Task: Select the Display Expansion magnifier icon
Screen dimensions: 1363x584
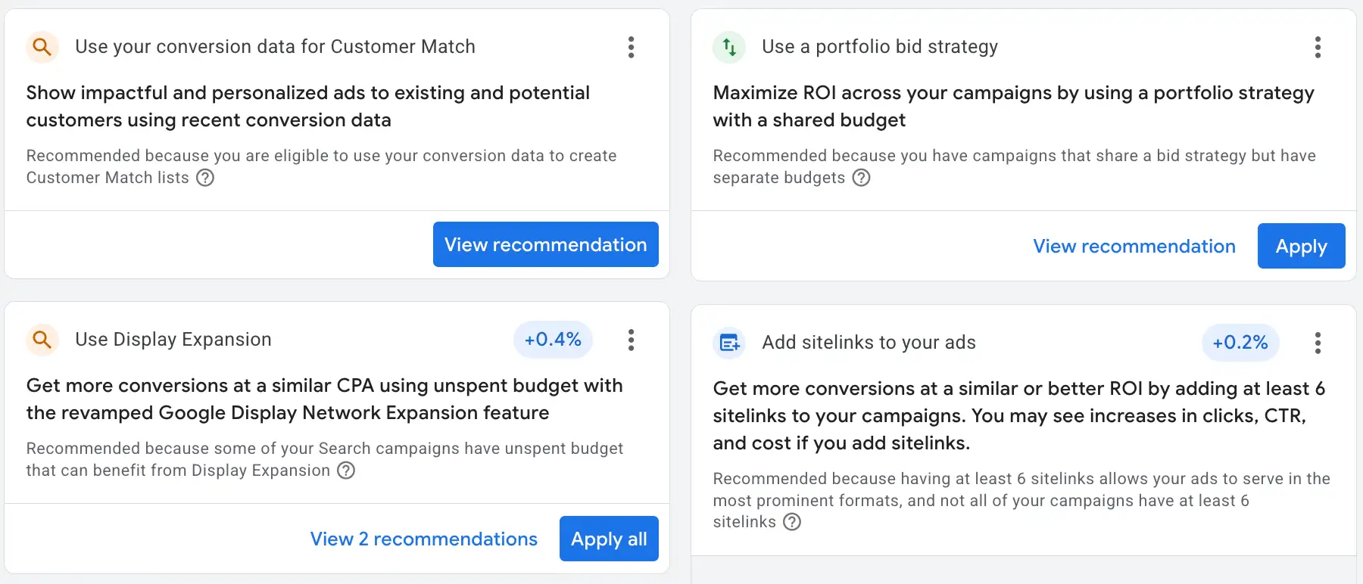Action: 42,340
